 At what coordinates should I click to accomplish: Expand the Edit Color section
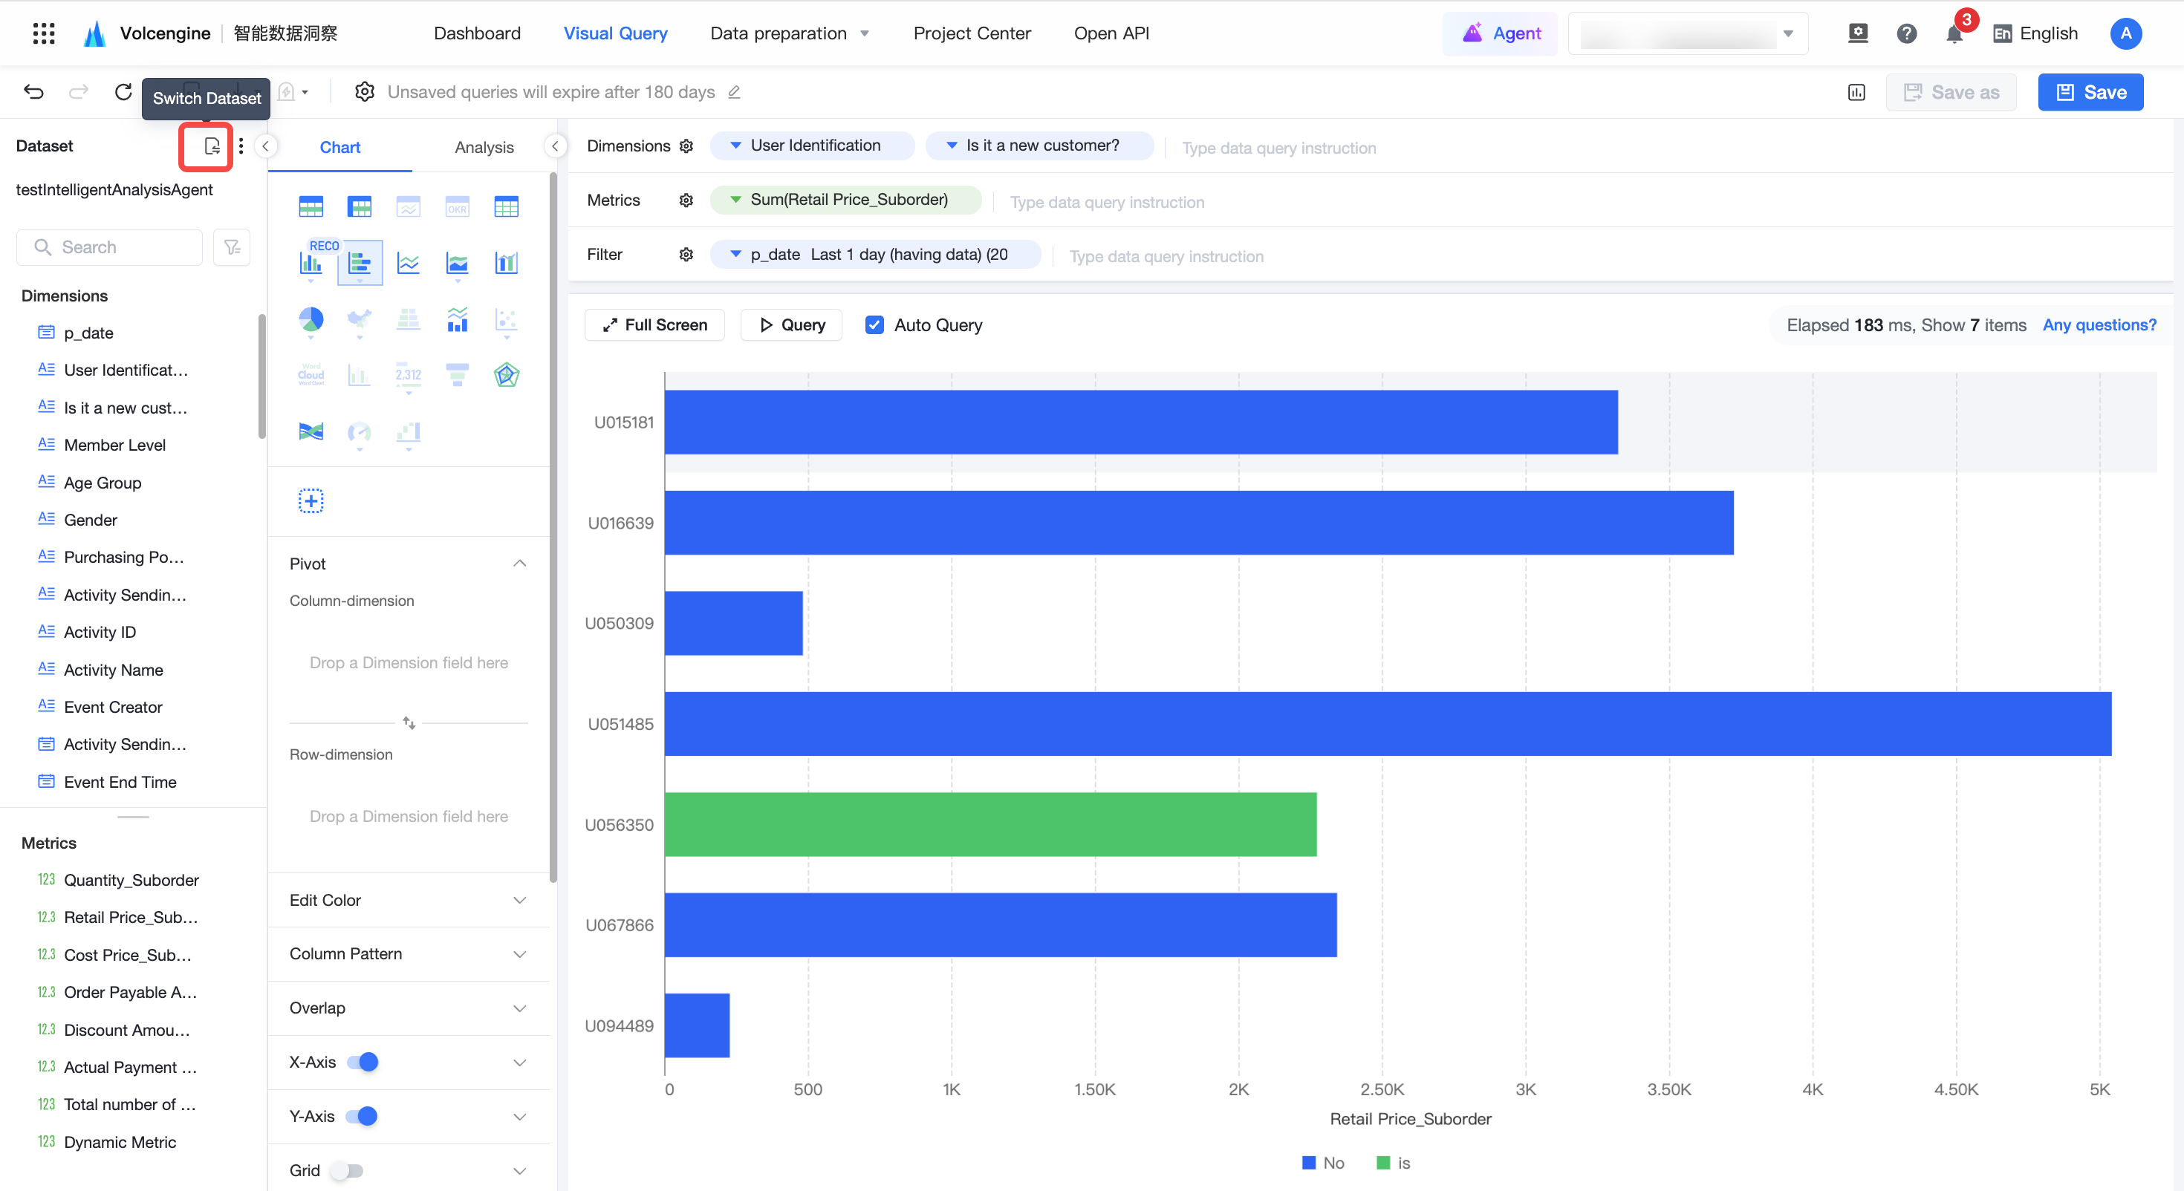click(x=408, y=899)
